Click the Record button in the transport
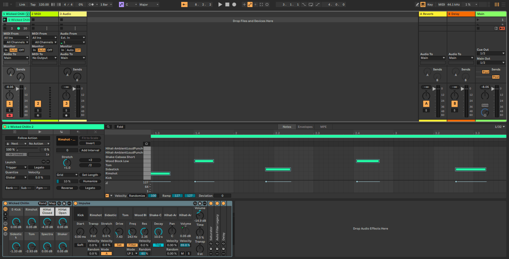Viewport: 509px width, 259px height. [x=234, y=4]
